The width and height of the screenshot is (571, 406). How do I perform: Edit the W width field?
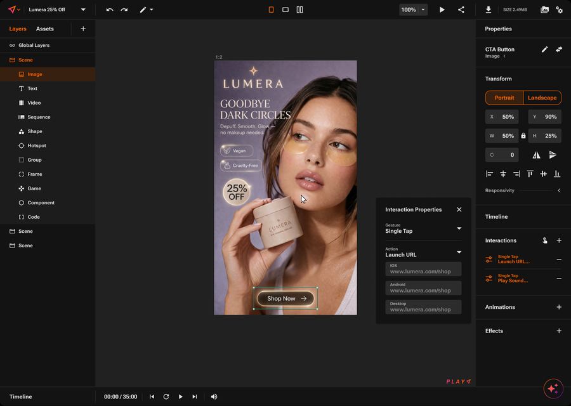(502, 136)
